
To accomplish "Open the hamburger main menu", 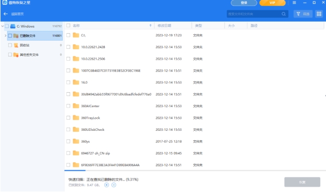I will (x=295, y=3).
